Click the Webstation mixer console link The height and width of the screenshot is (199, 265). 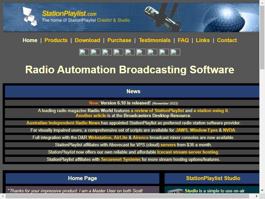(100, 137)
